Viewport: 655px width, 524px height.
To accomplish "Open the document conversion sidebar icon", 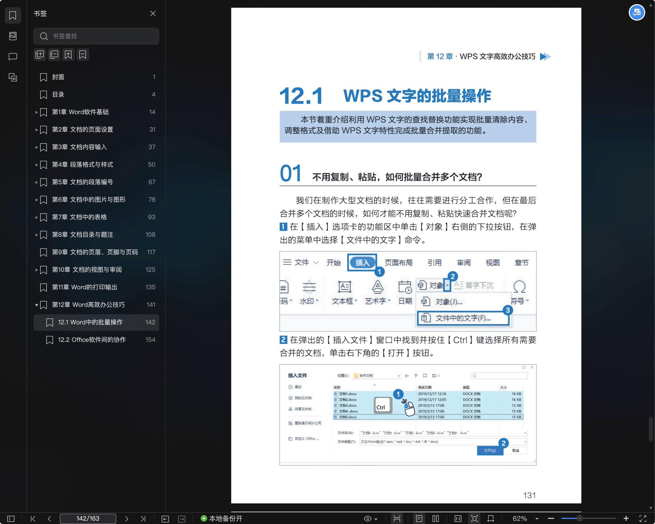I will (13, 77).
